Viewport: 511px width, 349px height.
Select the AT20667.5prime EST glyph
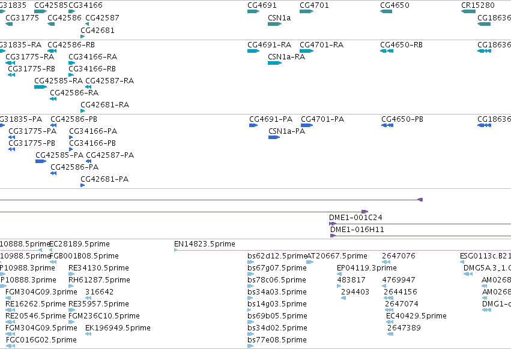point(310,262)
